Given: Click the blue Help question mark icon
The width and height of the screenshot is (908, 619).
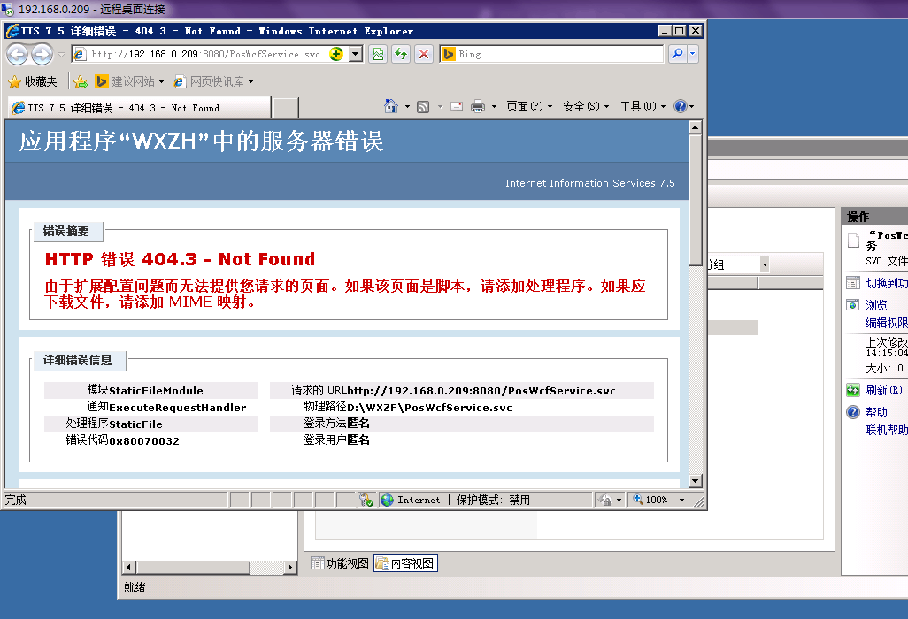Looking at the screenshot, I should [681, 106].
